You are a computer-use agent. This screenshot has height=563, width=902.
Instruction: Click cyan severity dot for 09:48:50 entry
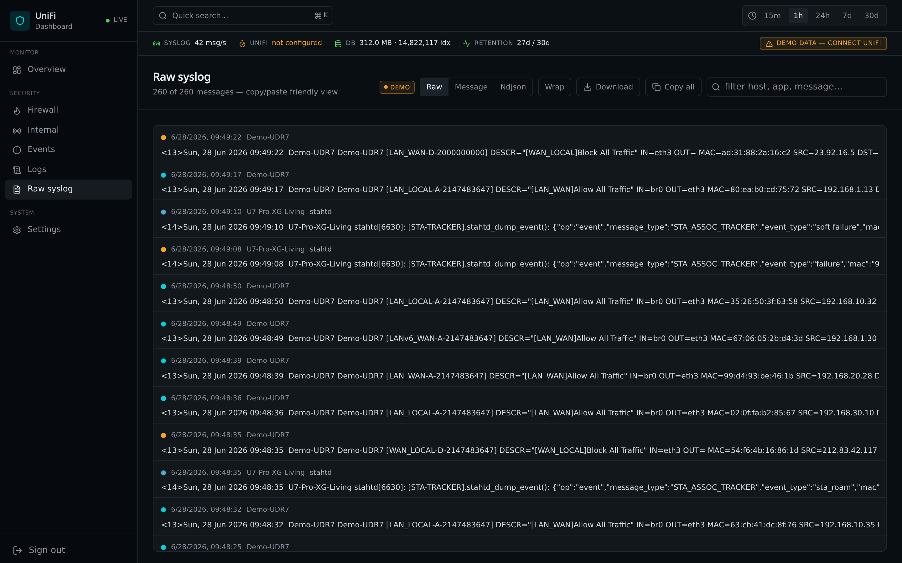pyautogui.click(x=163, y=287)
